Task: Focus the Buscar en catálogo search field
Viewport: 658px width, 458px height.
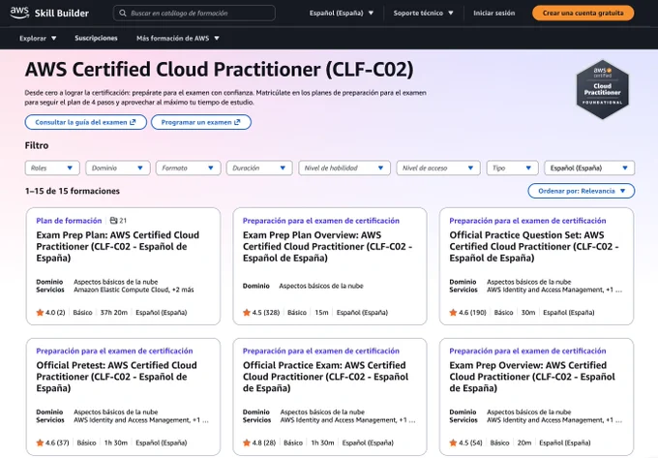Action: pyautogui.click(x=194, y=13)
